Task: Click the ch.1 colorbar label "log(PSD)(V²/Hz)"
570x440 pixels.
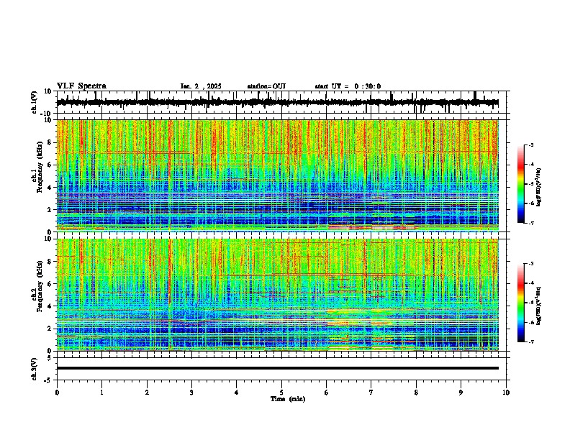Action: 538,188
